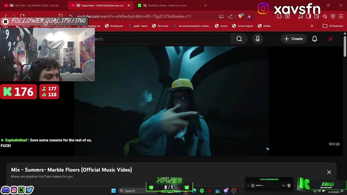Click the Mix - Summrs Marble Floors playlist title
This screenshot has width=347, height=195.
[x=72, y=170]
